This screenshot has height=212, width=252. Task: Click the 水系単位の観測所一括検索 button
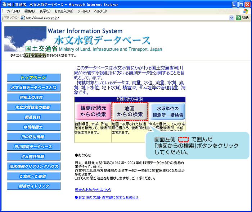tap(168, 112)
